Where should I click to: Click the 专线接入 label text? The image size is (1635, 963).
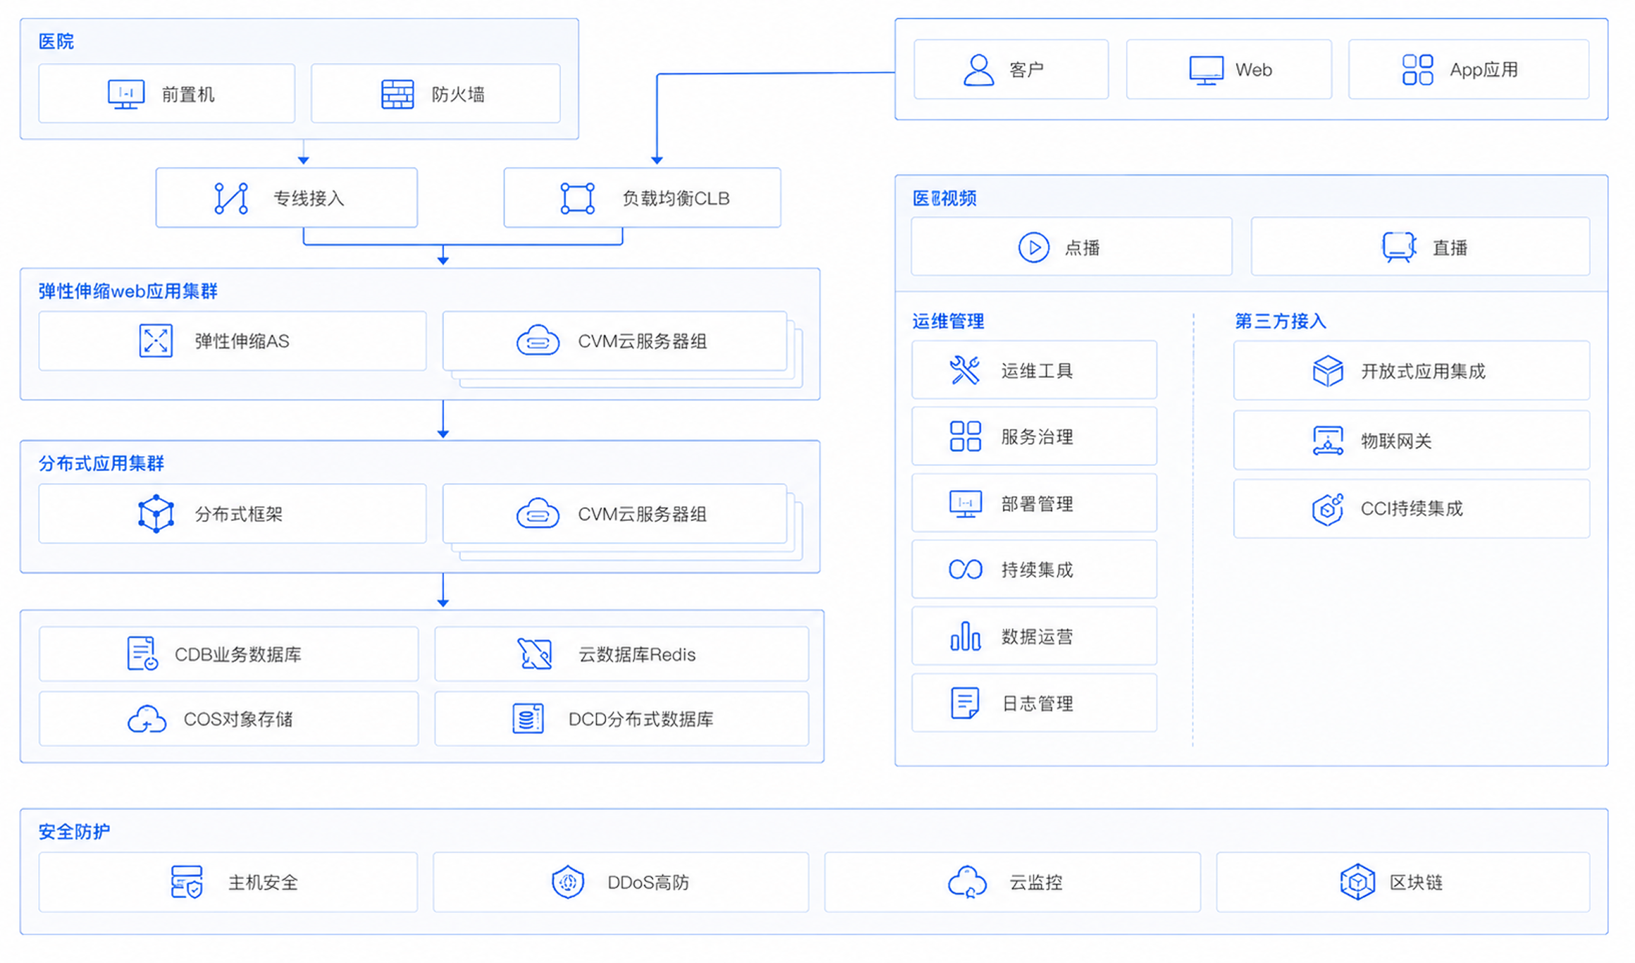coord(309,199)
